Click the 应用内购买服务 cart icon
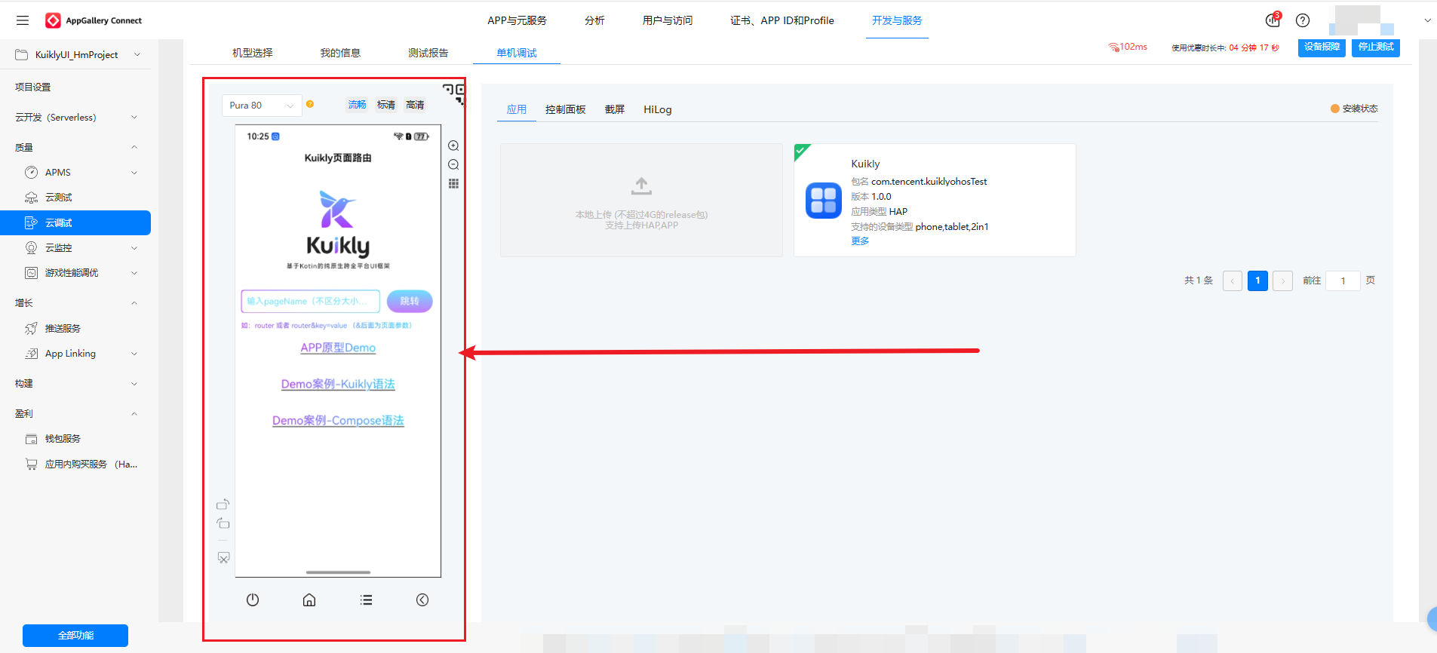Image resolution: width=1437 pixels, height=653 pixels. coord(31,464)
